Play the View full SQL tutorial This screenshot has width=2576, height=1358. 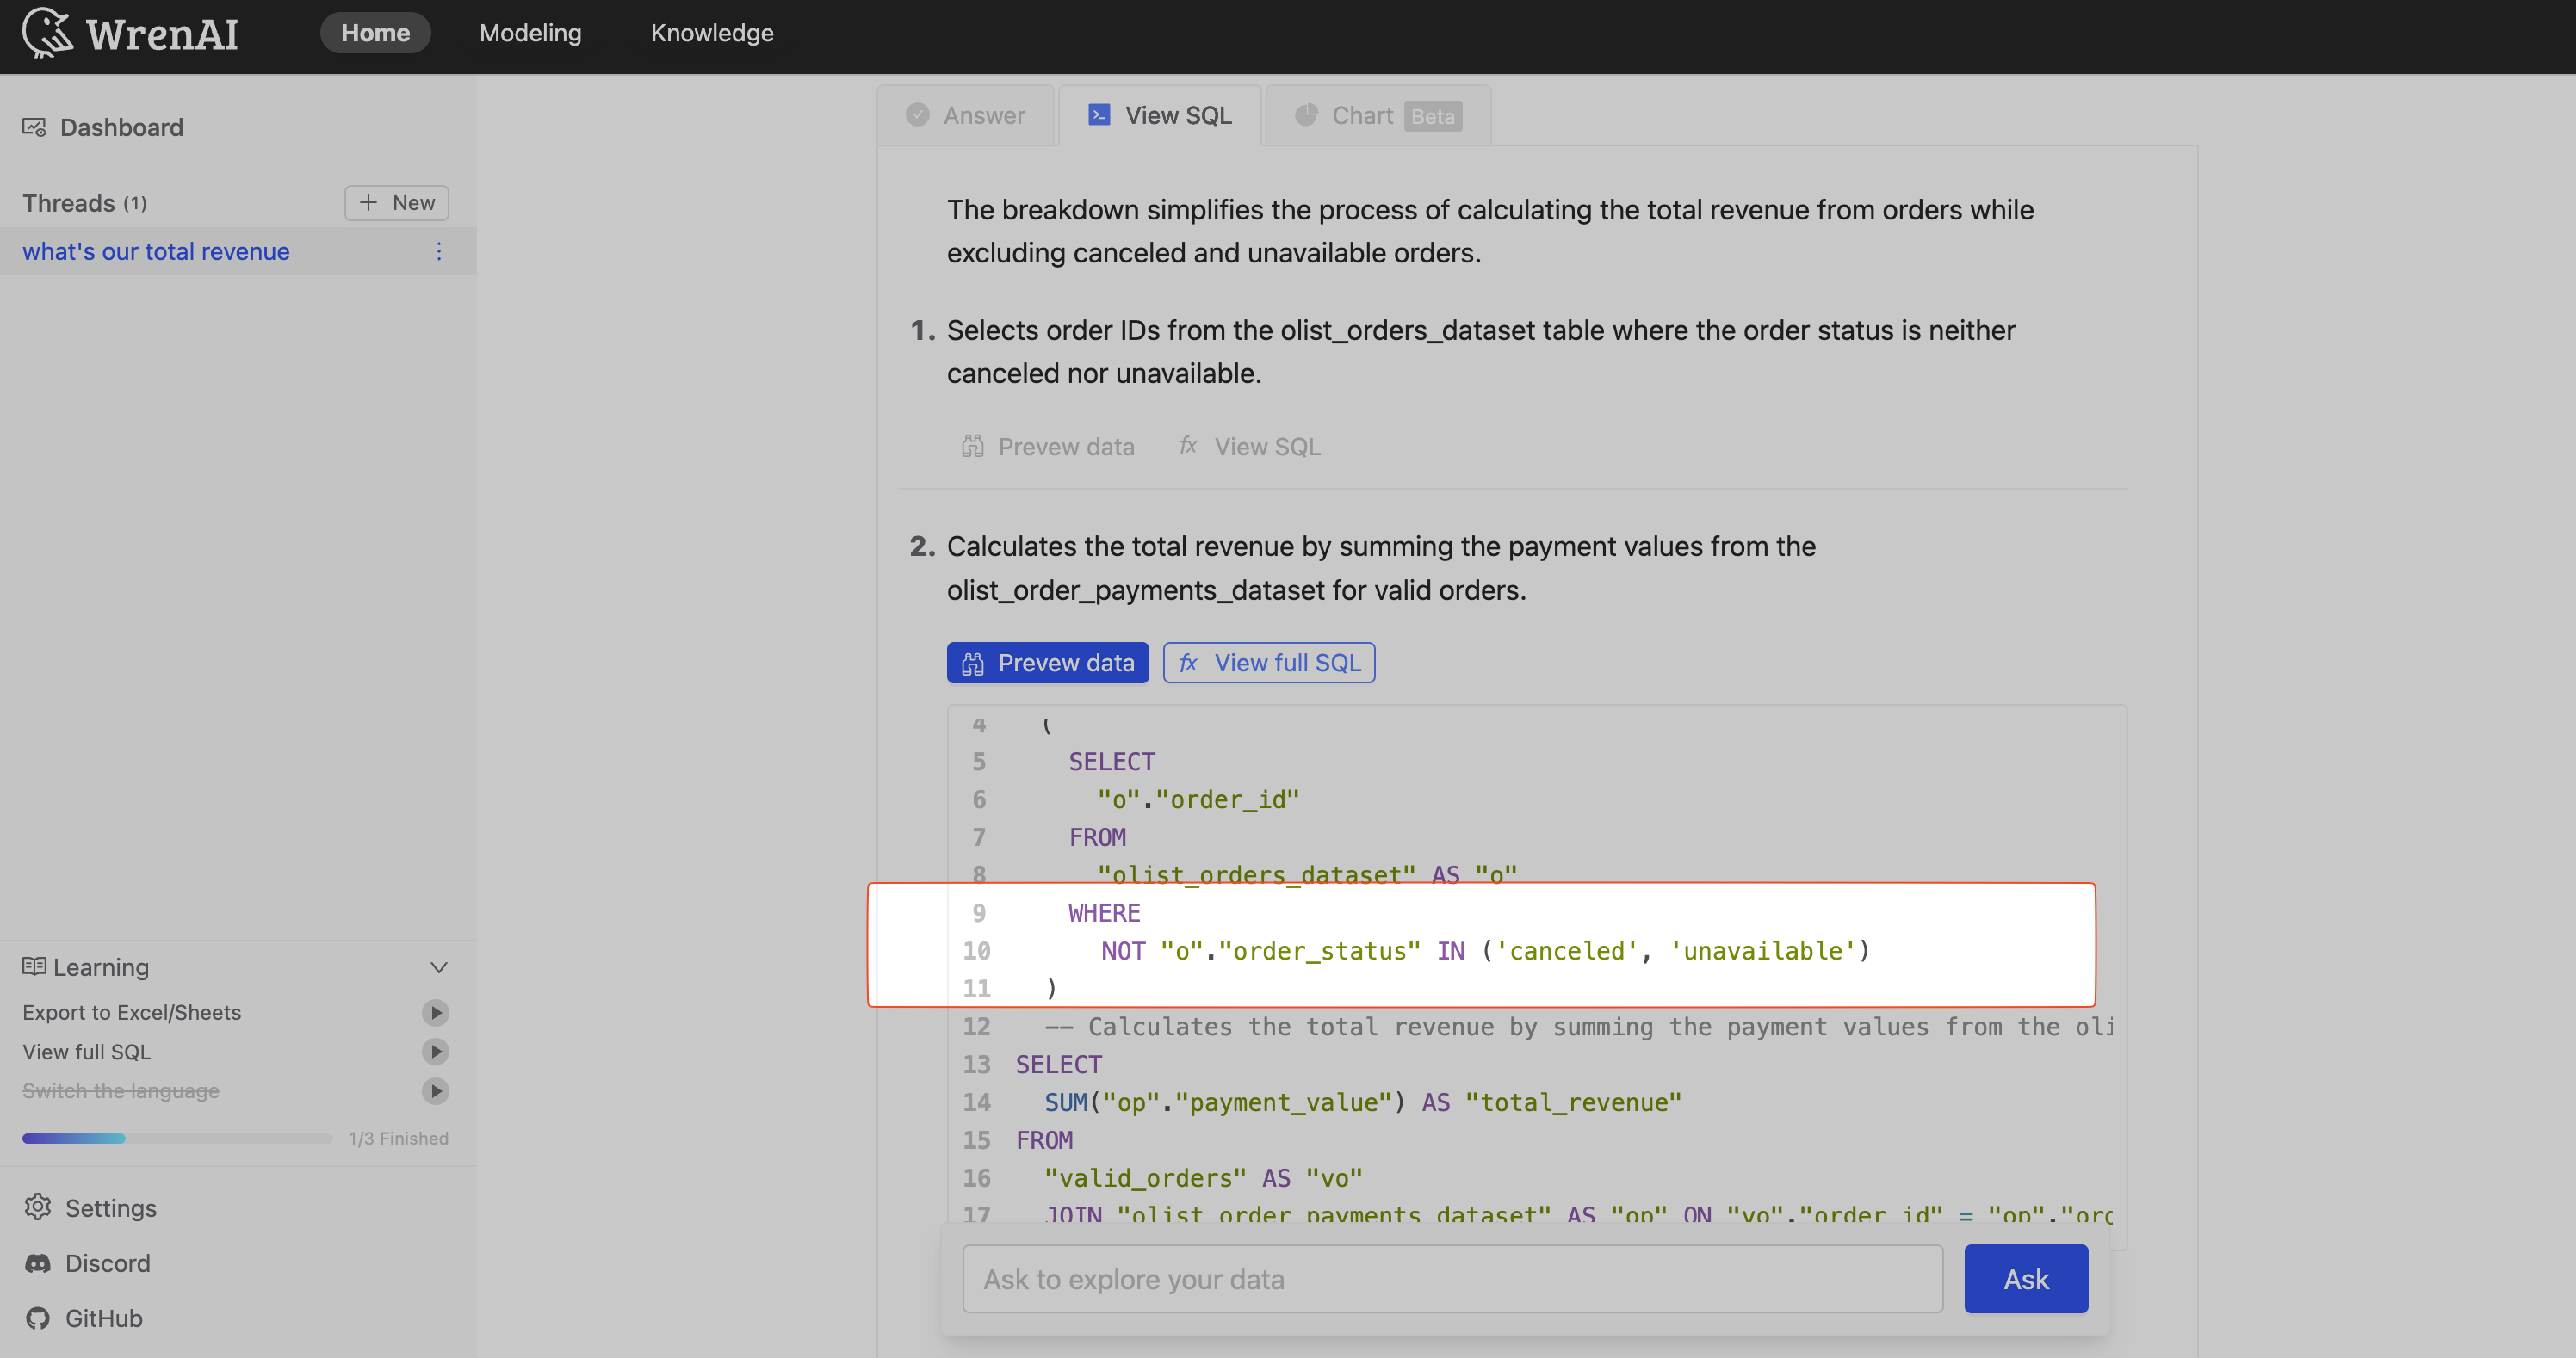click(x=435, y=1052)
